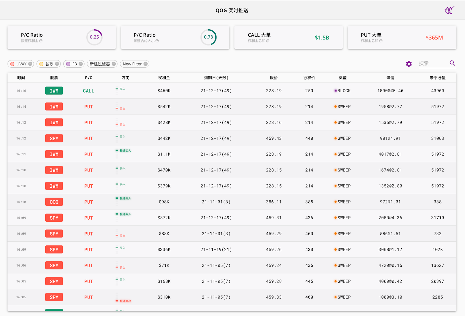Click the 0.25 P/C ratio gauge
The image size is (465, 316).
[94, 37]
